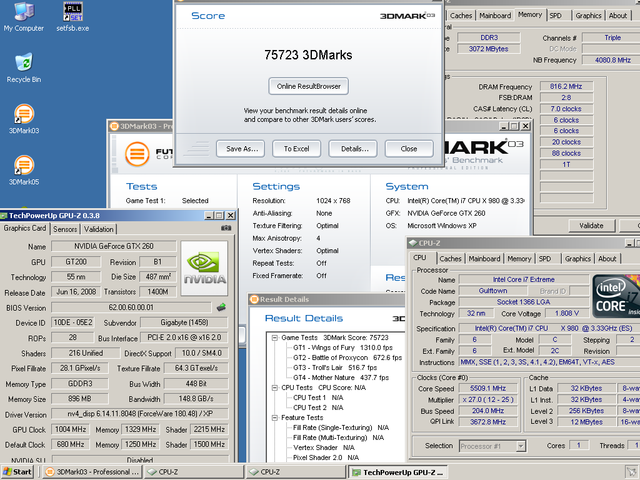Minimize the GPU-Z window

coord(209,216)
